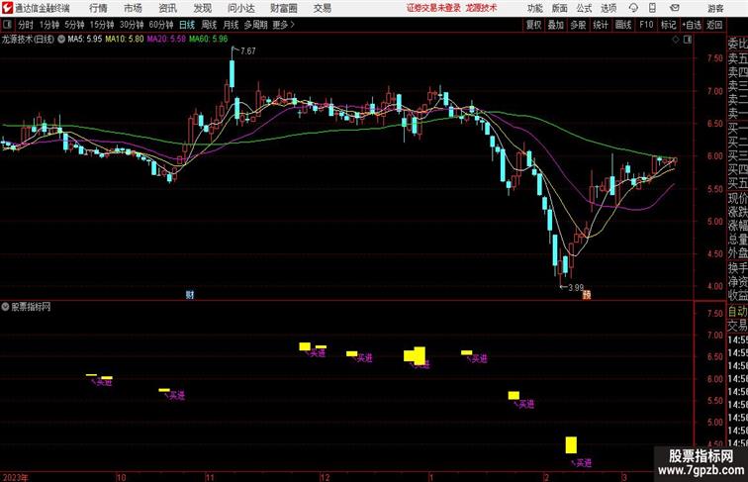Viewport: 748px width, 482px height.
Task: Click the 多股 multi-stock button
Action: (578, 25)
